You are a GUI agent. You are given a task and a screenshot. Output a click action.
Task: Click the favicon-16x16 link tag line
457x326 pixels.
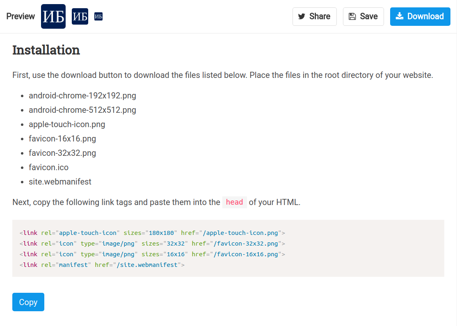(152, 254)
